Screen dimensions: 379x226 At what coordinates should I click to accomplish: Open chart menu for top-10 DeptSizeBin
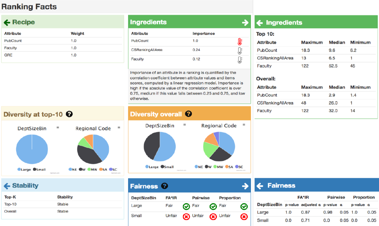[x=58, y=128]
